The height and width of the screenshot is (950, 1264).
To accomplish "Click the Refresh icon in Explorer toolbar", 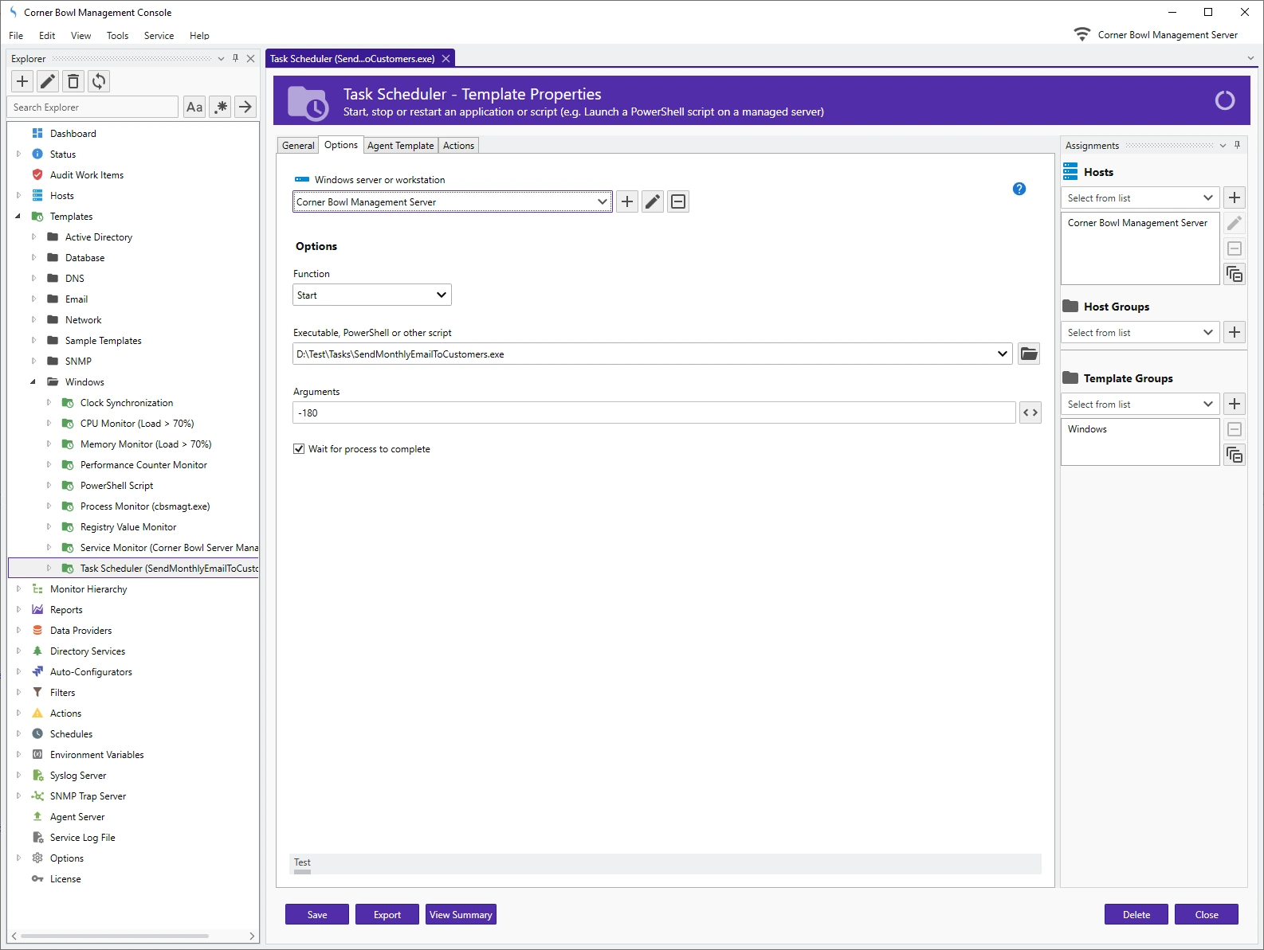I will tap(99, 81).
